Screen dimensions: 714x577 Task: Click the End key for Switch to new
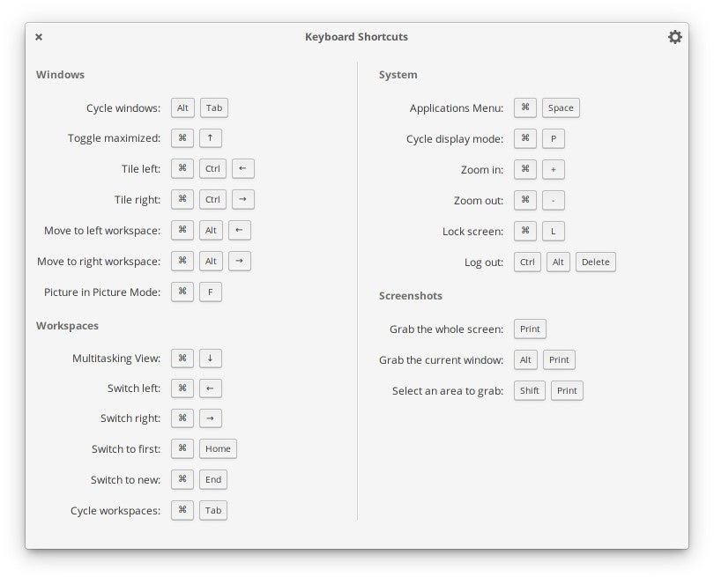pyautogui.click(x=213, y=479)
